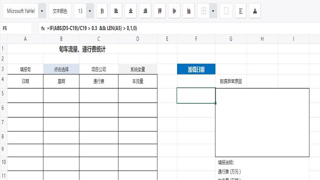Click the formula bar input field
The width and height of the screenshot is (320, 180).
point(179,28)
